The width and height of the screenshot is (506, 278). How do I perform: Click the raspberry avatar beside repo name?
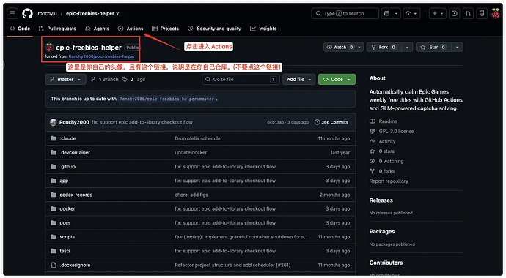pyautogui.click(x=49, y=48)
